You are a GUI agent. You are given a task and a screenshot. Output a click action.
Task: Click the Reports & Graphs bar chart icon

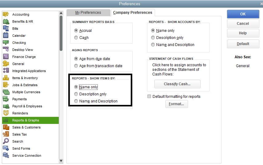pos(6,120)
